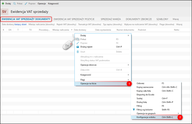Choose Kopiuj całą listę in the submenu
This screenshot has width=192, height=124.
tap(156, 91)
